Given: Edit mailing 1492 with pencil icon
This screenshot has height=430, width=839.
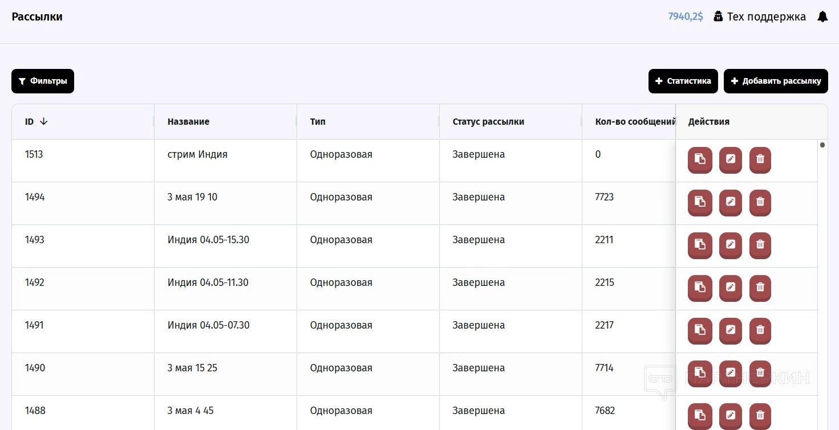Looking at the screenshot, I should [730, 288].
